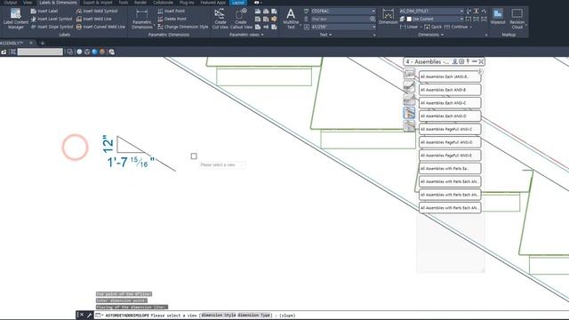The image size is (569, 320).
Task: Click highlighted fourth assemblies palette category icon
Action: [409, 113]
